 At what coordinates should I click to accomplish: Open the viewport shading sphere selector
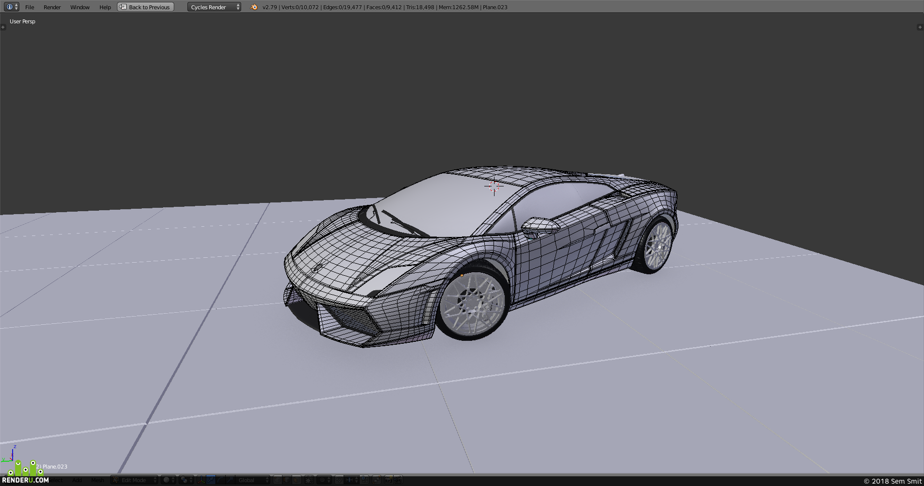(168, 480)
